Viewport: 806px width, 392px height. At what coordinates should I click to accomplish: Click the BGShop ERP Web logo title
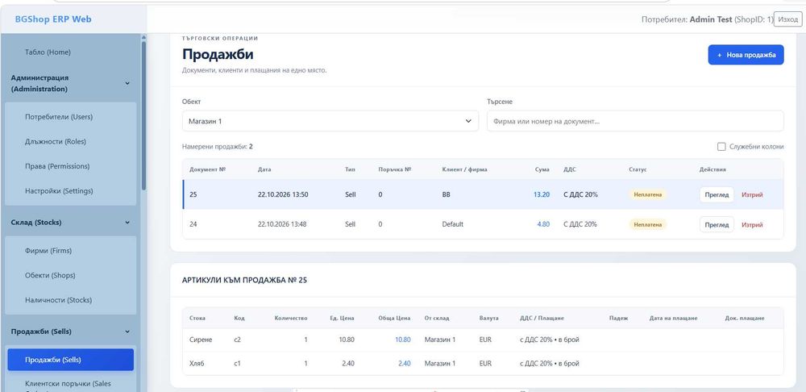point(53,19)
